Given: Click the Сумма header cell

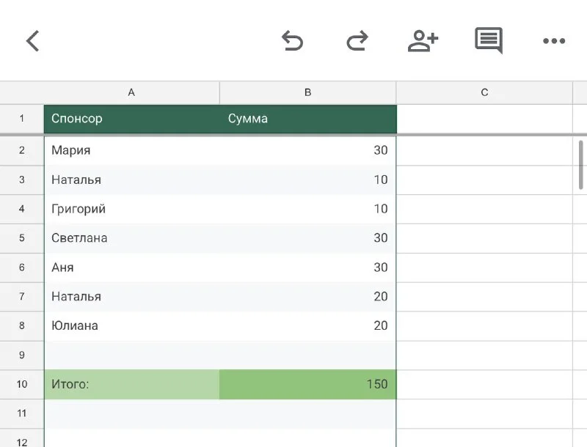Looking at the screenshot, I should tap(308, 119).
